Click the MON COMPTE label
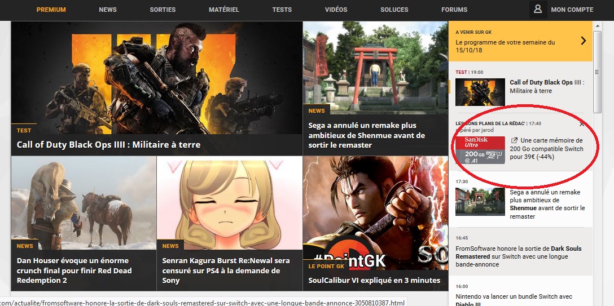Image resolution: width=614 pixels, height=306 pixels. (x=572, y=10)
